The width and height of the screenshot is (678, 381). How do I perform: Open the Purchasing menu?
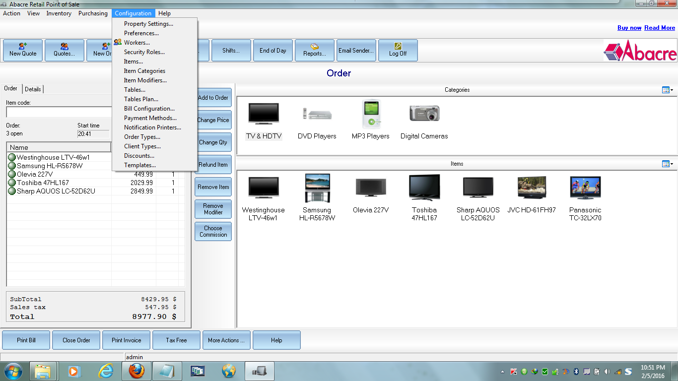click(93, 13)
